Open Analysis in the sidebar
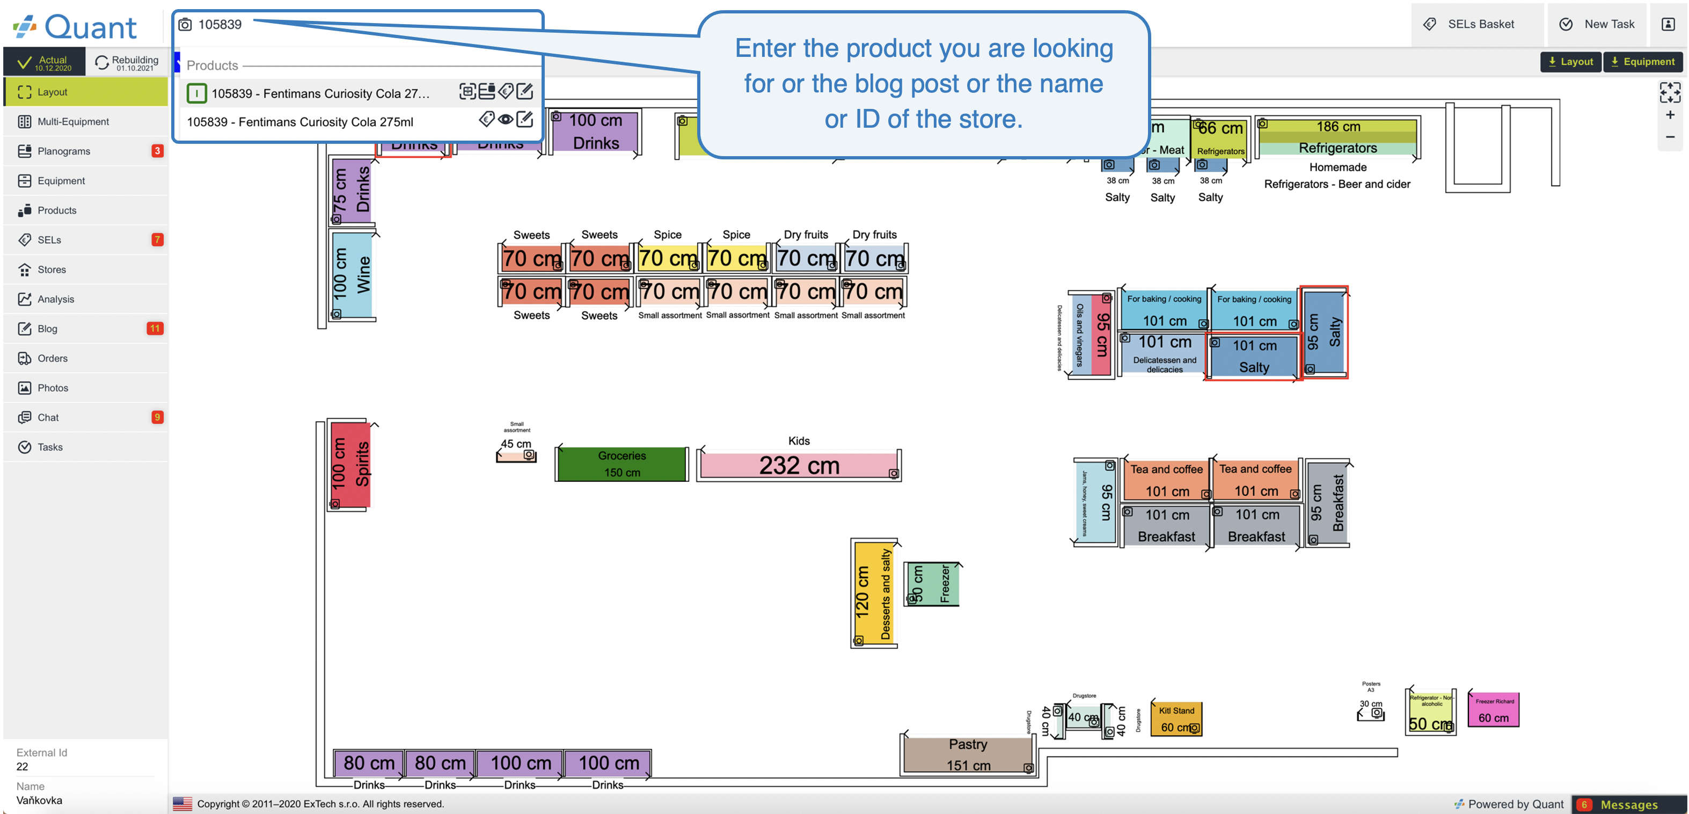Image resolution: width=1689 pixels, height=814 pixels. click(85, 299)
